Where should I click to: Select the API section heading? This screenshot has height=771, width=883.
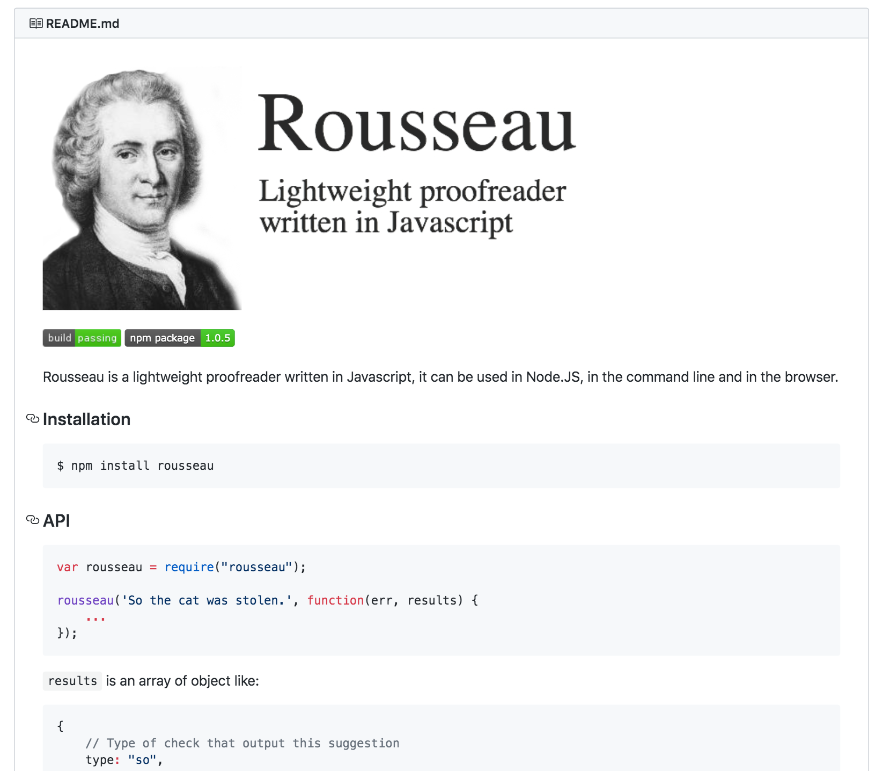click(x=56, y=520)
